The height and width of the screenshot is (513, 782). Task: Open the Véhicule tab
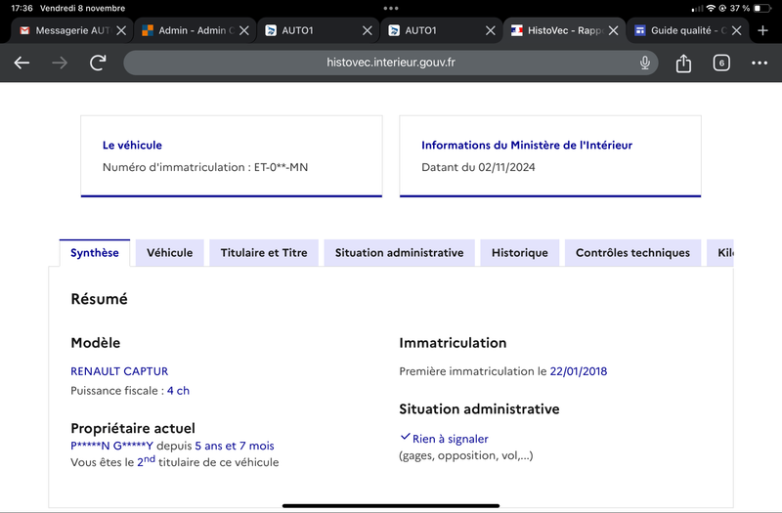coord(169,253)
